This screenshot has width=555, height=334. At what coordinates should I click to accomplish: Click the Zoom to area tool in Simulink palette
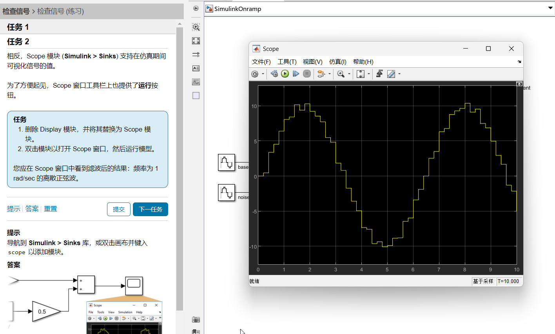pos(196,27)
